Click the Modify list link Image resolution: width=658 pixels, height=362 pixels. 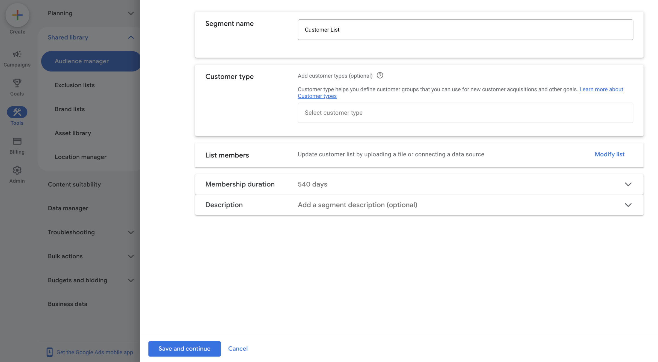(x=609, y=154)
